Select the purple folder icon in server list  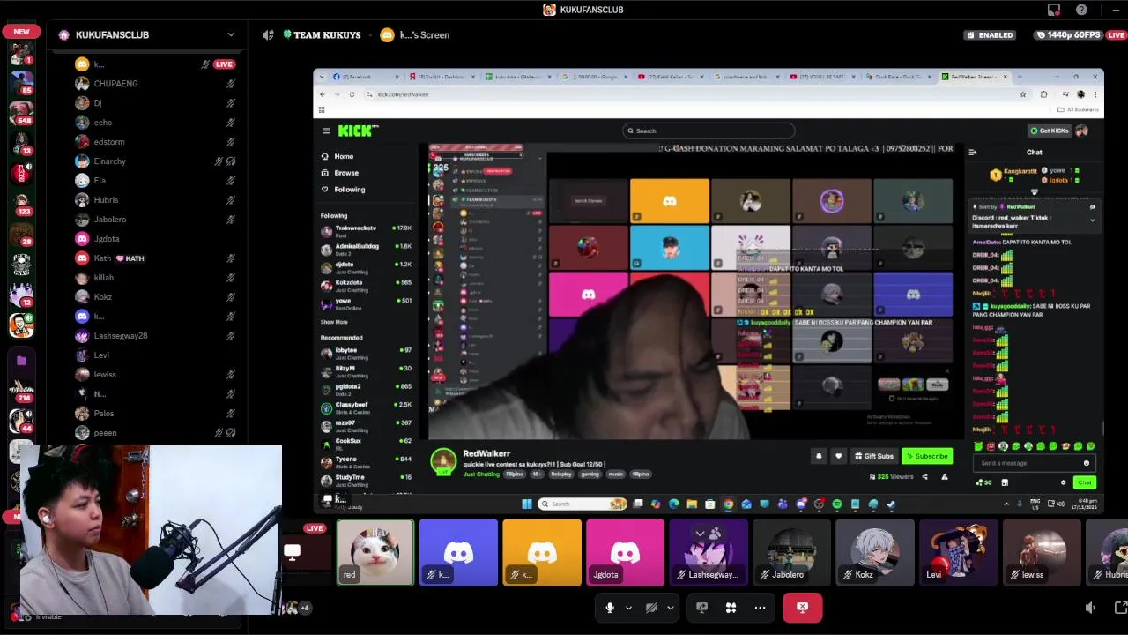pos(21,360)
